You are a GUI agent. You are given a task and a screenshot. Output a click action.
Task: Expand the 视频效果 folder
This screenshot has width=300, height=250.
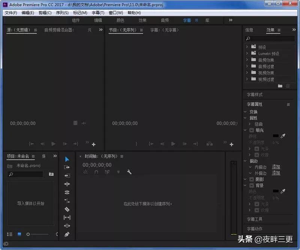point(247,72)
